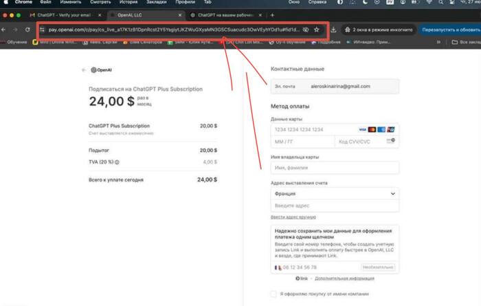481x306 pixels.
Task: Click the browser forward arrow
Action: coord(14,30)
